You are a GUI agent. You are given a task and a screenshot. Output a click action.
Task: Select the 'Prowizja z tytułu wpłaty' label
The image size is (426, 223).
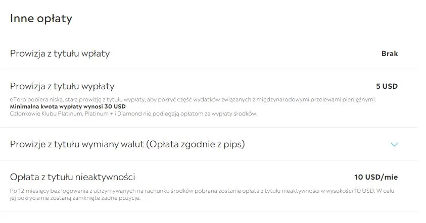click(60, 53)
